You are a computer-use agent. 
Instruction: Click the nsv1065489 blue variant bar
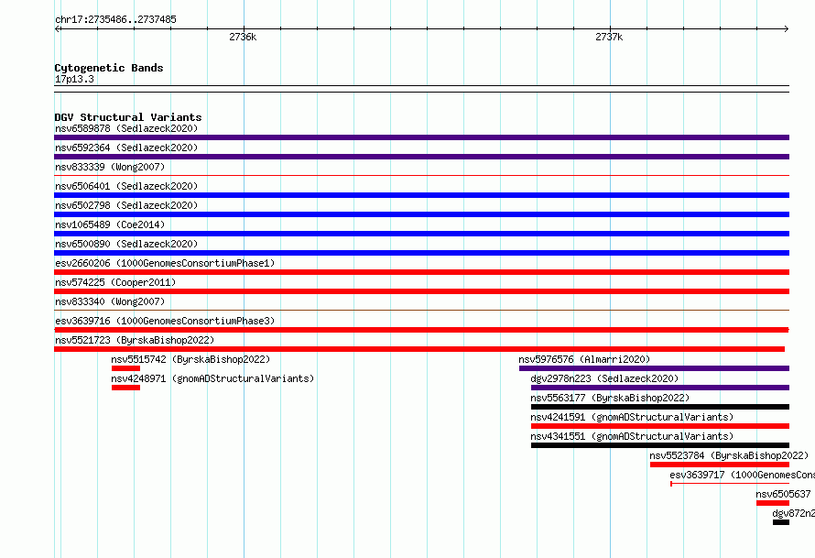421,234
